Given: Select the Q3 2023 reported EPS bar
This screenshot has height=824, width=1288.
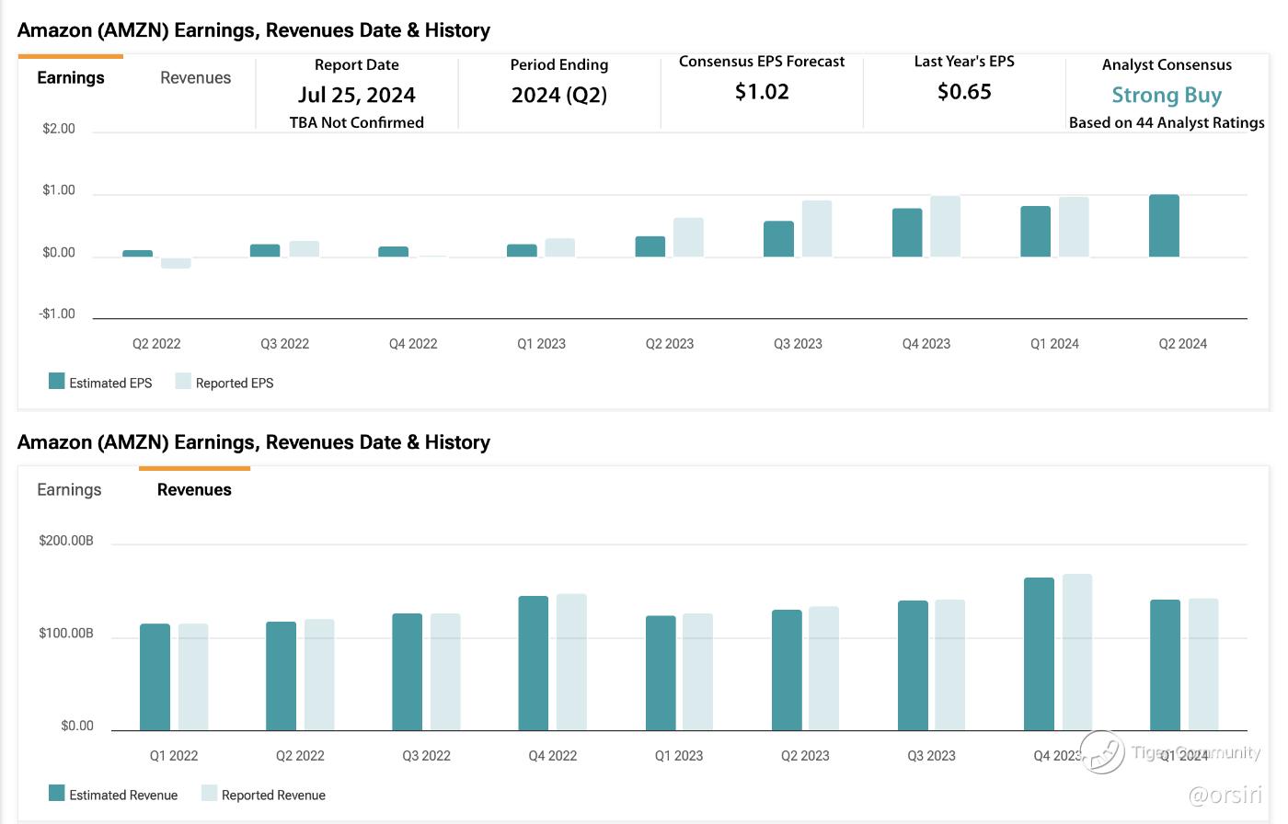Looking at the screenshot, I should 817,228.
